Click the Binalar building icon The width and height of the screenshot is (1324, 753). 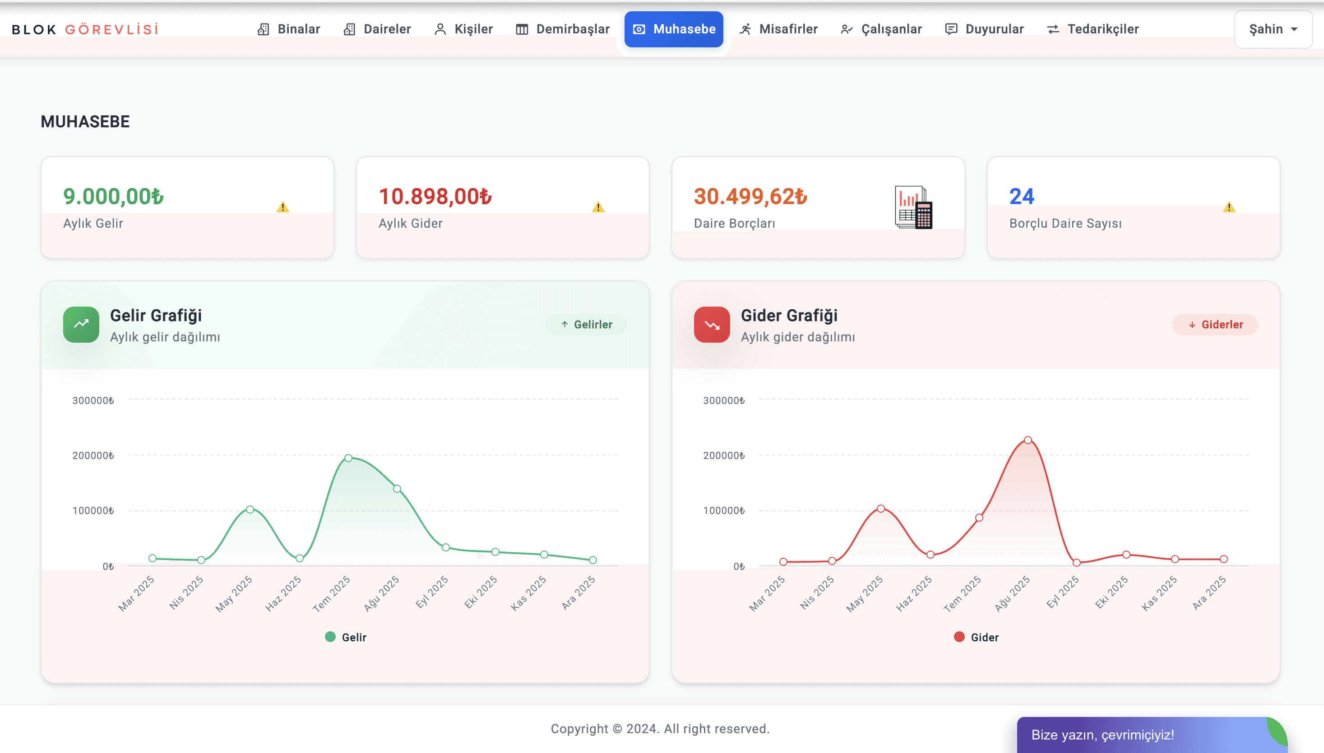click(x=263, y=29)
